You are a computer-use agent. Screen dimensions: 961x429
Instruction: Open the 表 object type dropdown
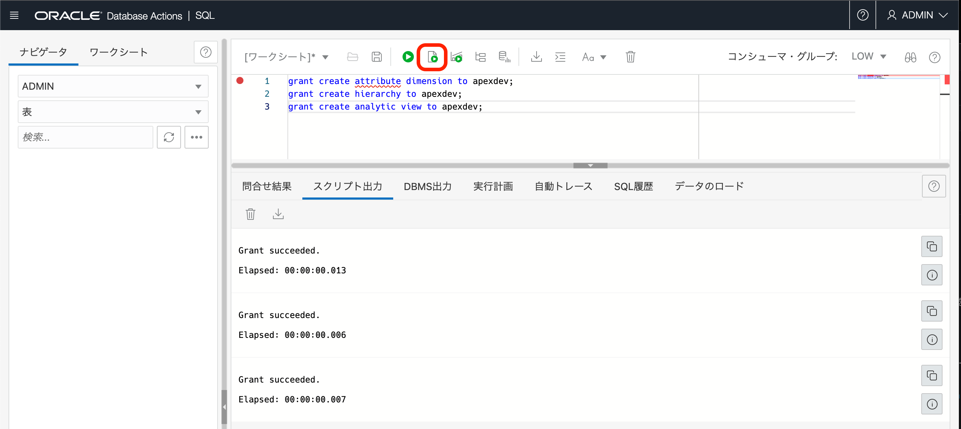coord(112,112)
